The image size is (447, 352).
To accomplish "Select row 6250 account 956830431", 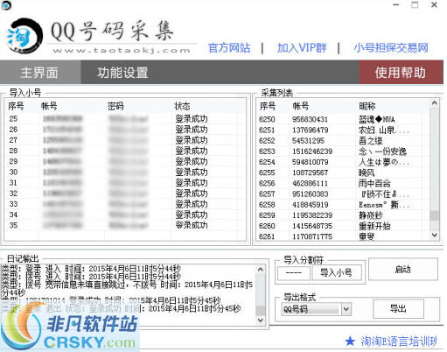I will click(x=343, y=119).
